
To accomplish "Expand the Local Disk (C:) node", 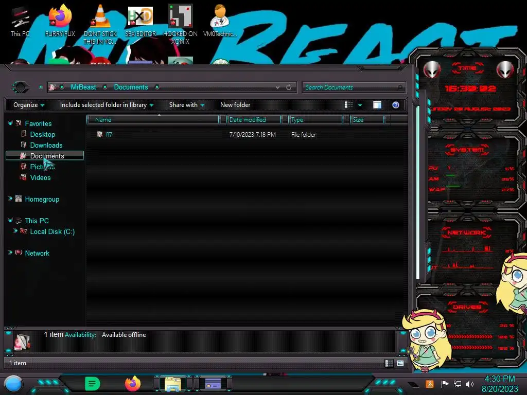I will tap(15, 231).
